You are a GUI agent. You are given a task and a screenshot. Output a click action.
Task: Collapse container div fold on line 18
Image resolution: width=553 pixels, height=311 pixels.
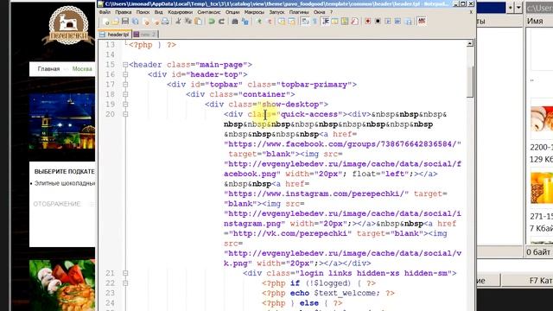point(125,94)
